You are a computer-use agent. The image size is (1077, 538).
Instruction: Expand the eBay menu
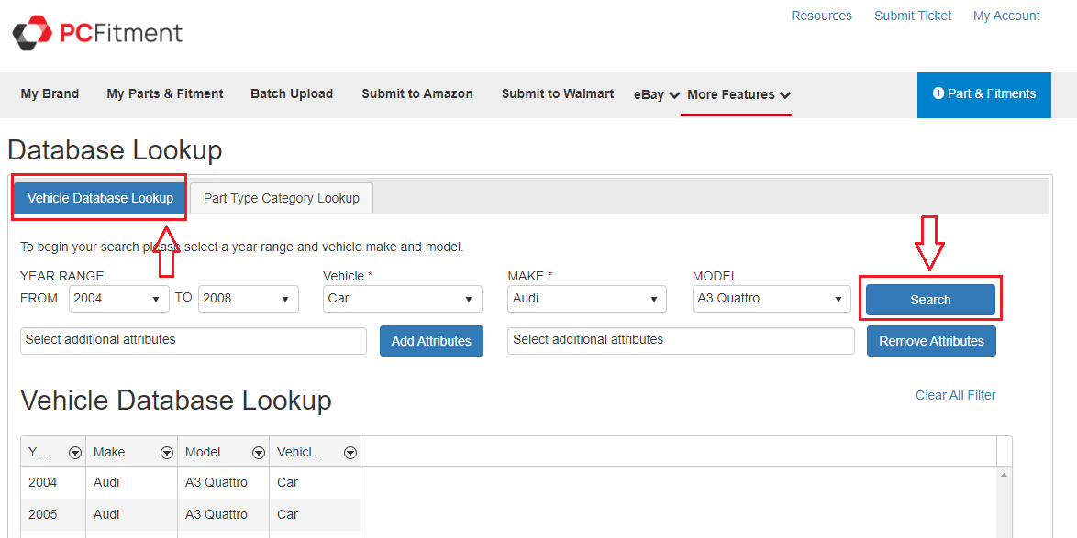click(x=656, y=94)
